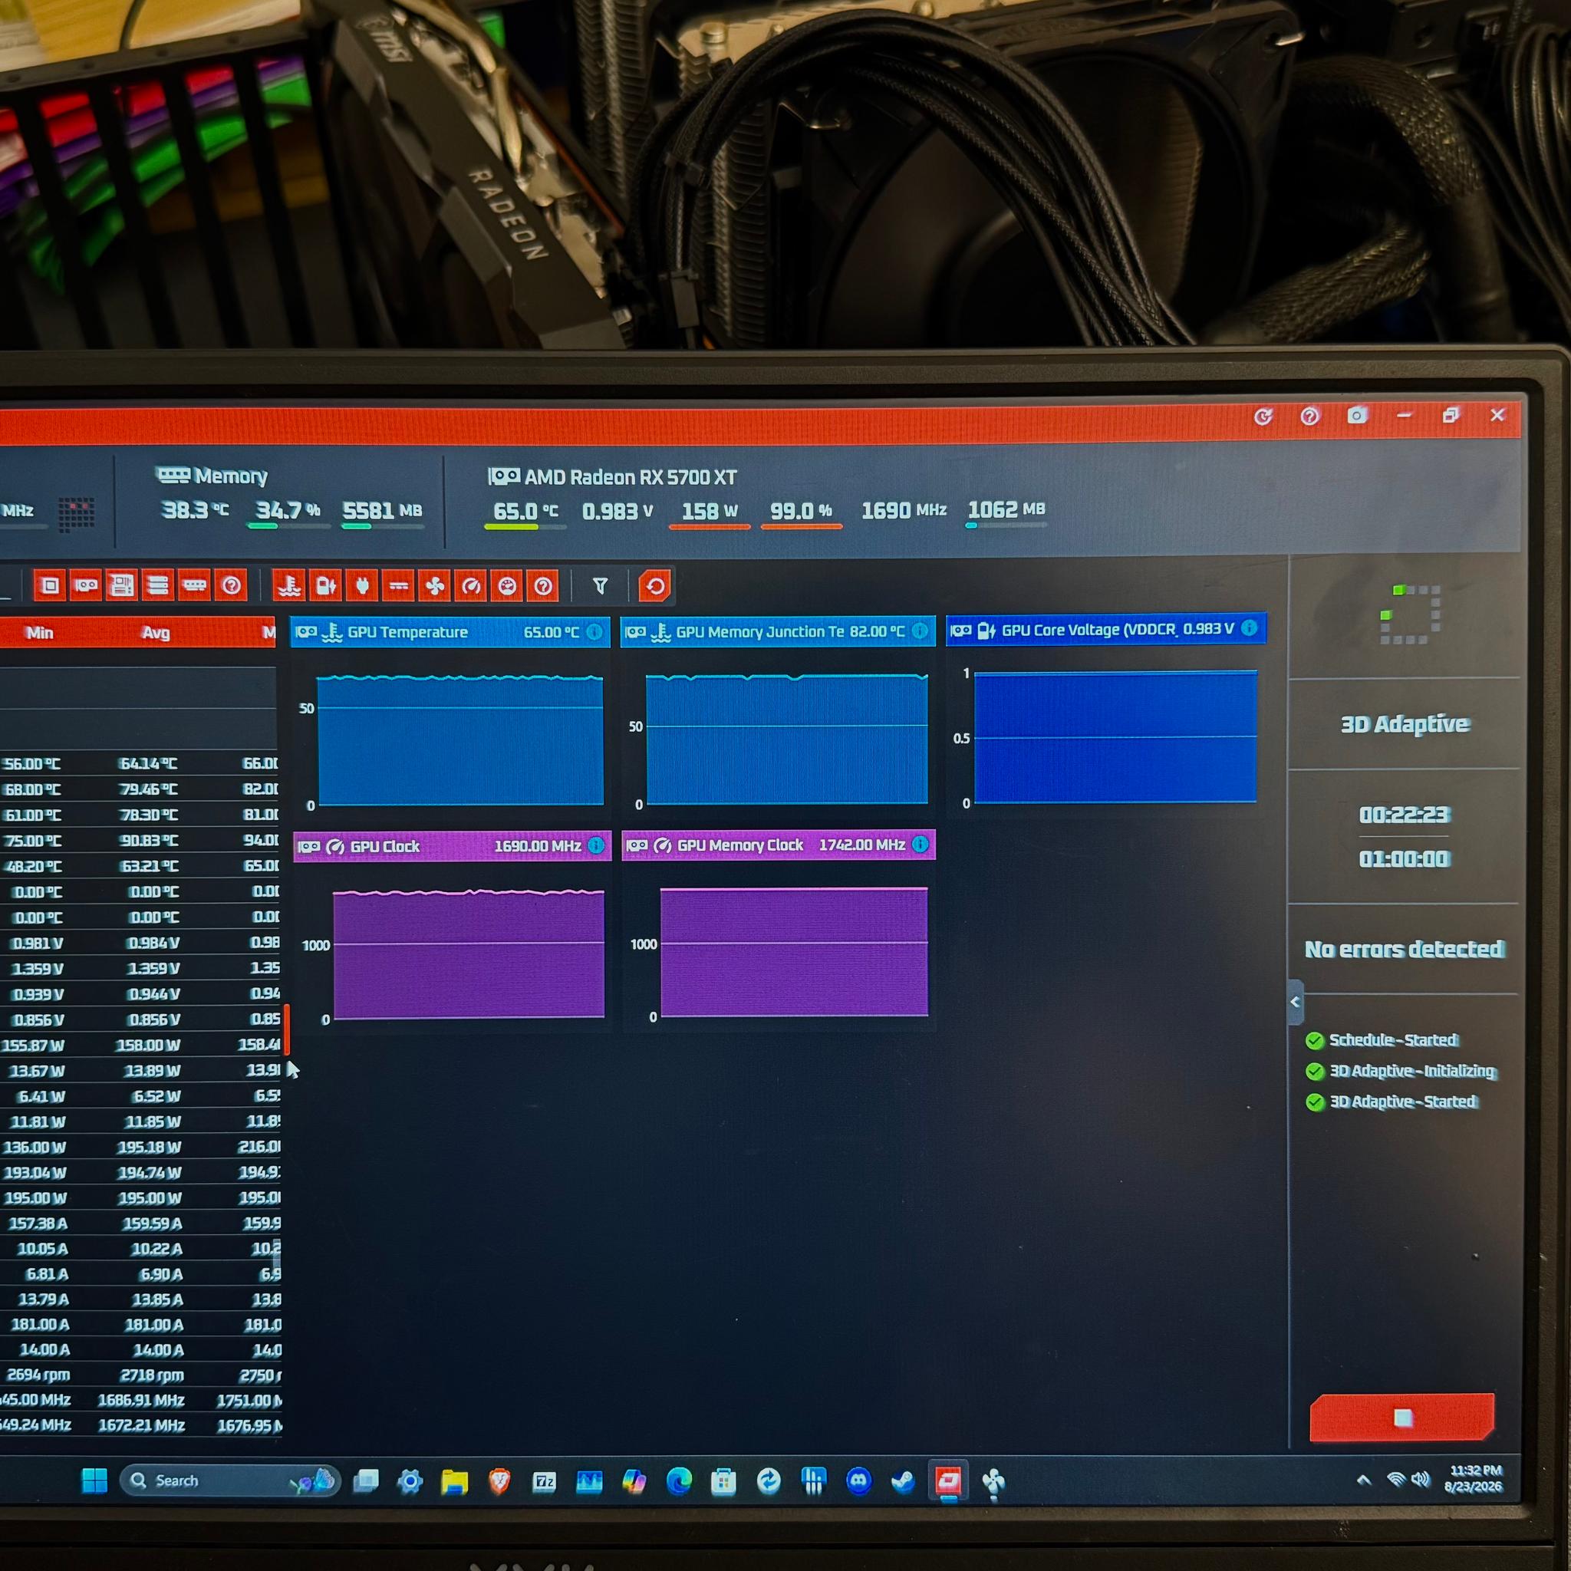The width and height of the screenshot is (1571, 1571).
Task: Open Steam from the taskbar
Action: pyautogui.click(x=903, y=1481)
